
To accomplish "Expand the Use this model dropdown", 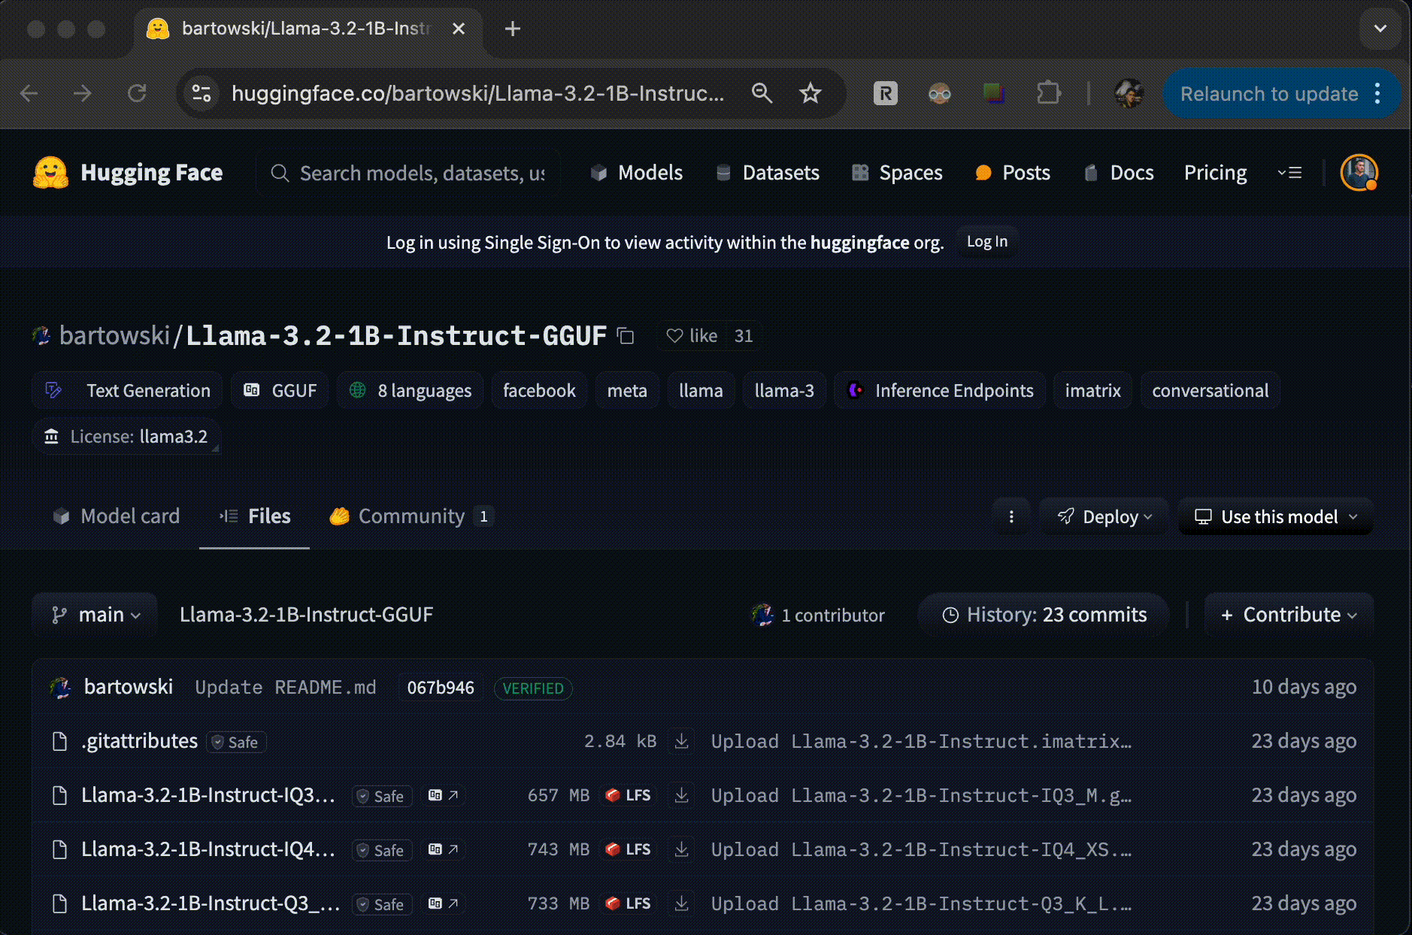I will pos(1276,516).
